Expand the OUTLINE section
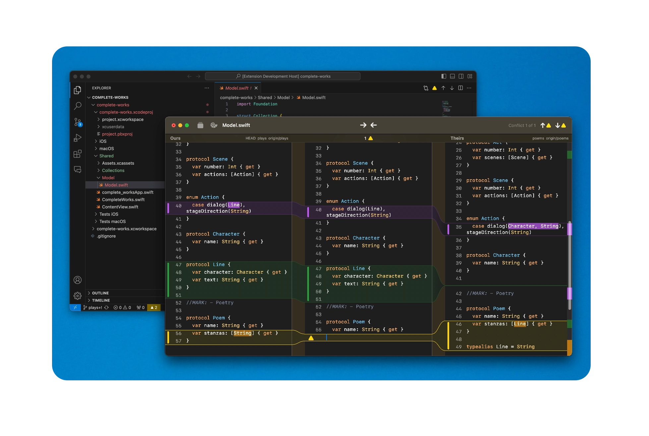 click(x=100, y=293)
